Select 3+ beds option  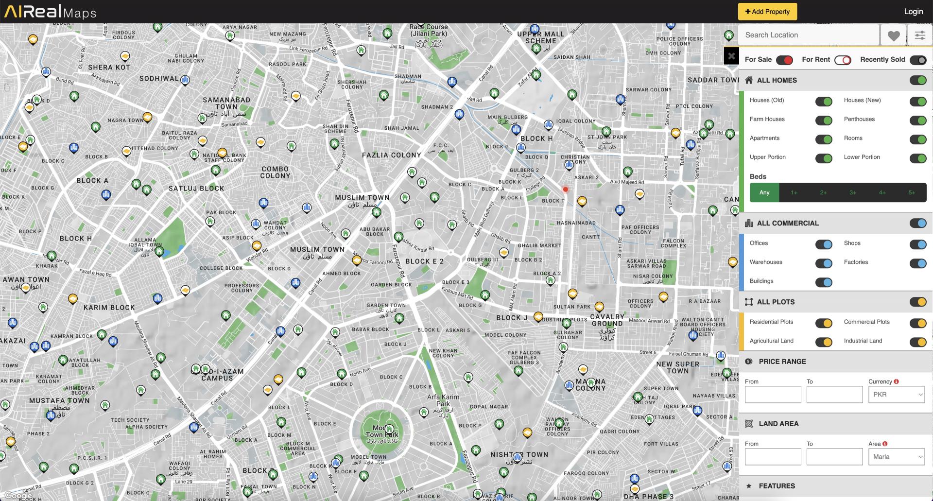[x=852, y=192]
